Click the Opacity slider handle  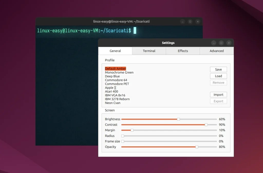click(x=197, y=147)
